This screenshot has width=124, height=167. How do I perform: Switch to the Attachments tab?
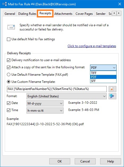[63, 14]
